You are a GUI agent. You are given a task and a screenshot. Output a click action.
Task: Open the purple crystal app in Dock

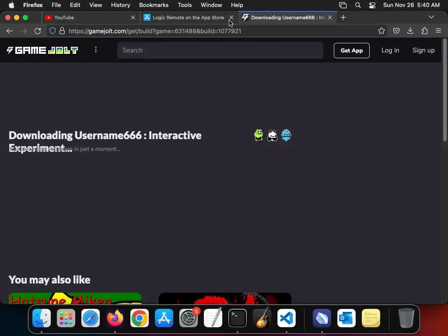tap(322, 318)
